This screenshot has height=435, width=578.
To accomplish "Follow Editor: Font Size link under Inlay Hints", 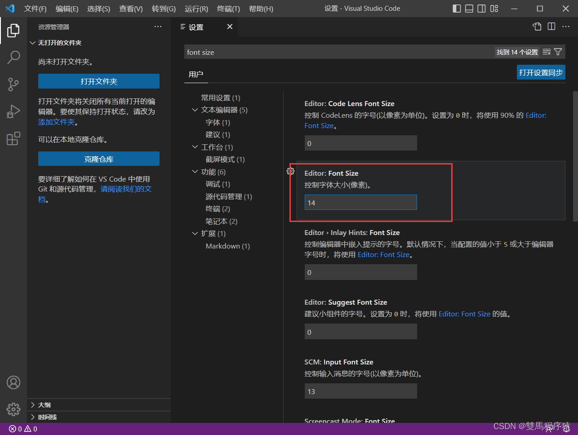I will coord(383,254).
